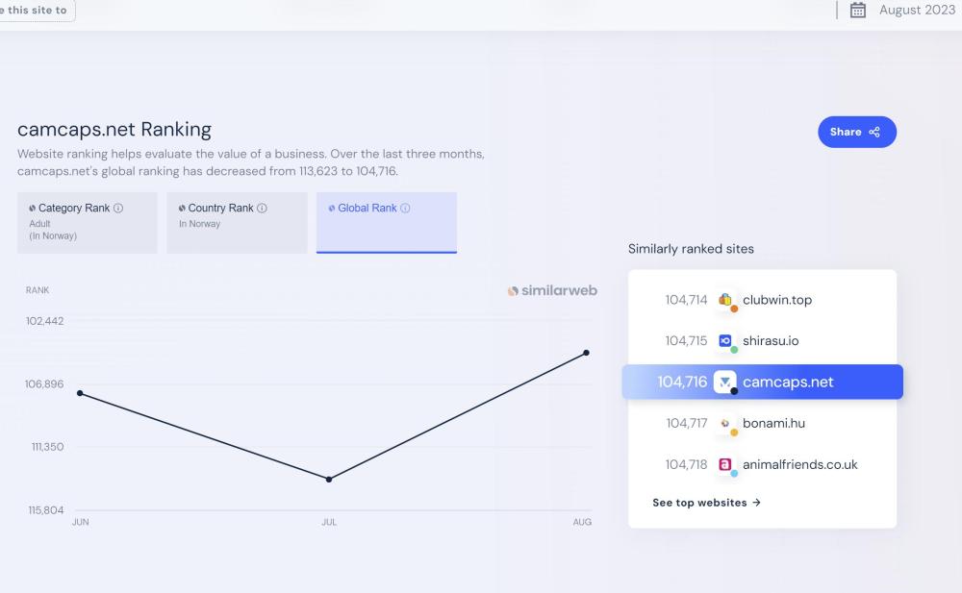
Task: Click the Similarweb logo above chart
Action: [x=552, y=290]
